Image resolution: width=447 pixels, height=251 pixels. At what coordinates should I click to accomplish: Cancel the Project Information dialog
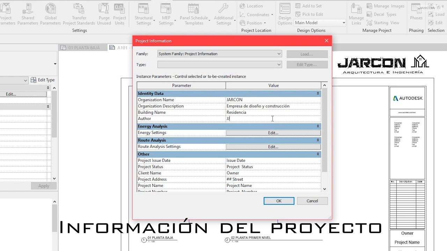coord(312,201)
